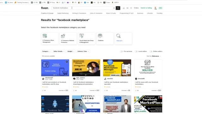Screen dimensions: 202x114
Task: Open E-Commerce Store Management category card
Action: (x=50, y=39)
